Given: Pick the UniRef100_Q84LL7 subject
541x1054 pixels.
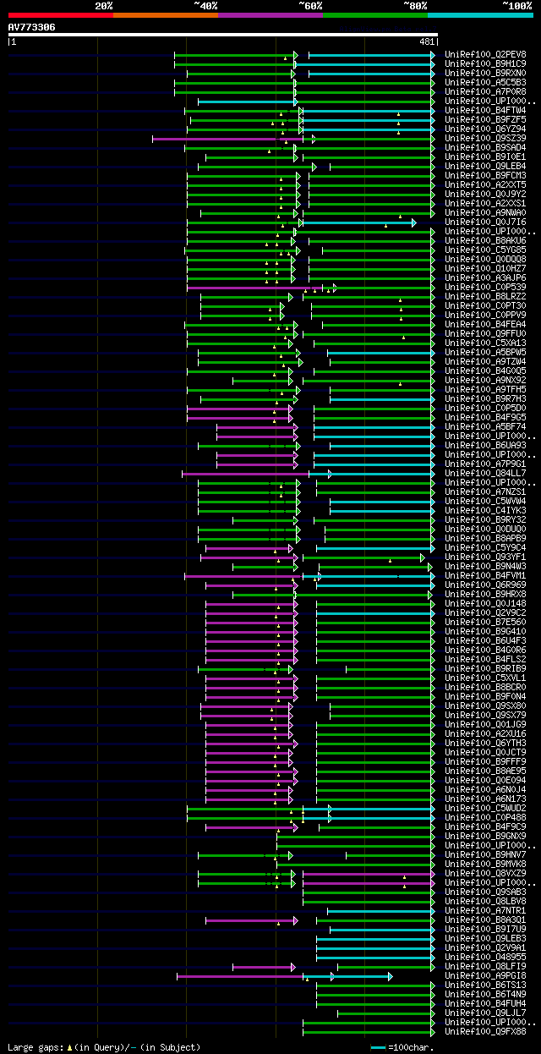Looking at the screenshot, I should [x=485, y=473].
